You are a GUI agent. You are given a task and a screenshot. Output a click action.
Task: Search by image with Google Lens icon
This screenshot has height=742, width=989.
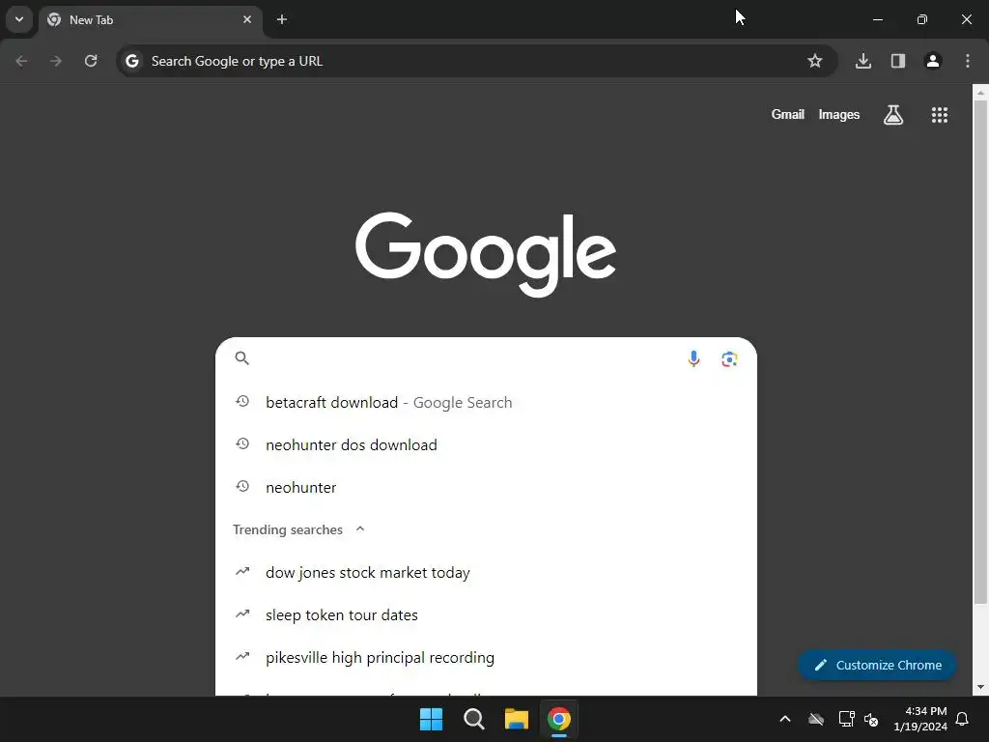click(x=729, y=359)
